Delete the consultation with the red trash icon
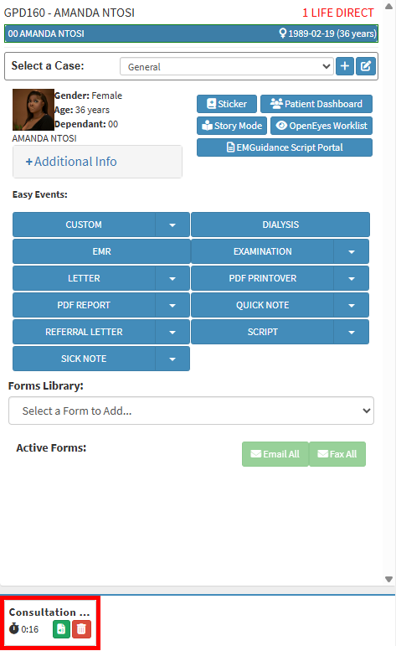This screenshot has height=651, width=396. point(81,629)
